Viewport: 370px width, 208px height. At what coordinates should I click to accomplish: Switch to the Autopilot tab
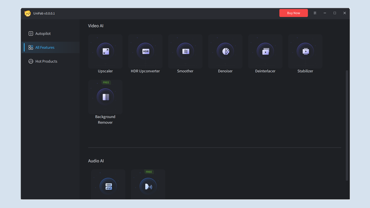coord(43,34)
